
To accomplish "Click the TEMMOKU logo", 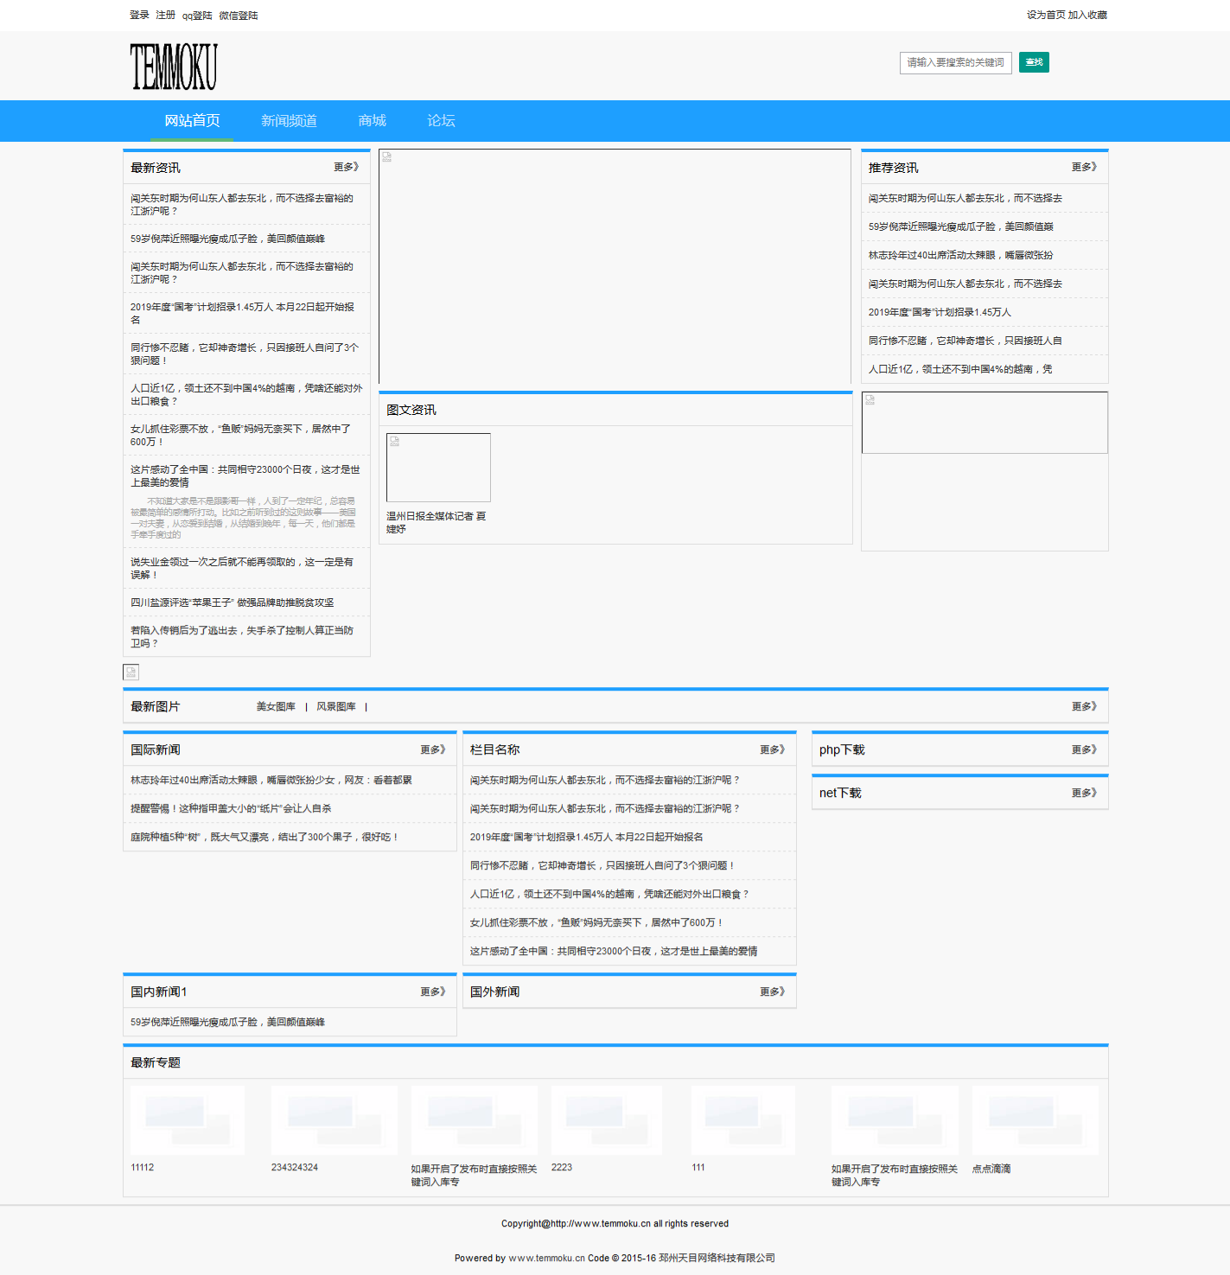I will [x=174, y=67].
